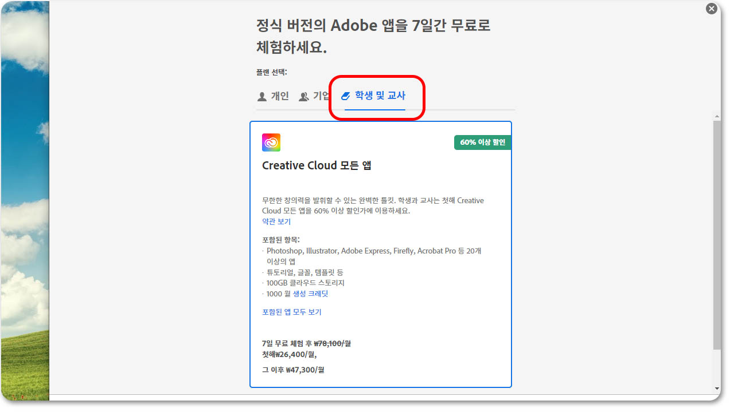Click the 튜토리얼, 글꼴, 템플릿 등 text

coord(305,272)
